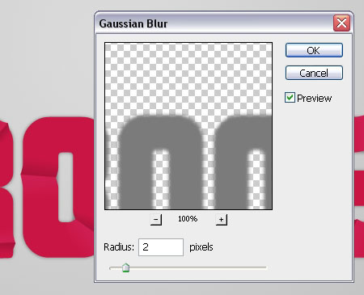Confirm the blur with the OK button

(314, 50)
